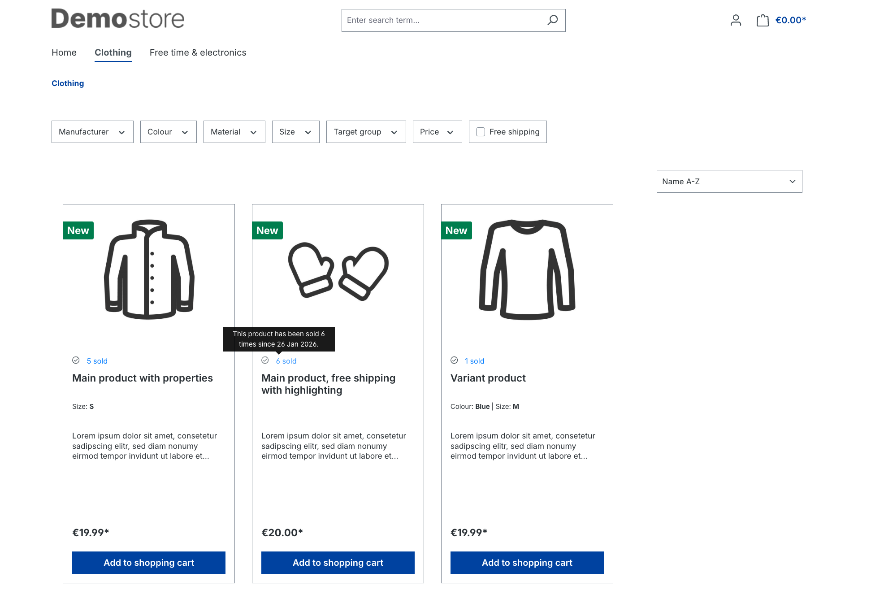Expand the Price filter dropdown
The width and height of the screenshot is (871, 599).
click(x=437, y=132)
